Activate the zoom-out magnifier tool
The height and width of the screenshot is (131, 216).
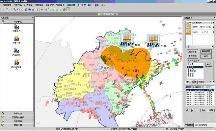coord(11,9)
